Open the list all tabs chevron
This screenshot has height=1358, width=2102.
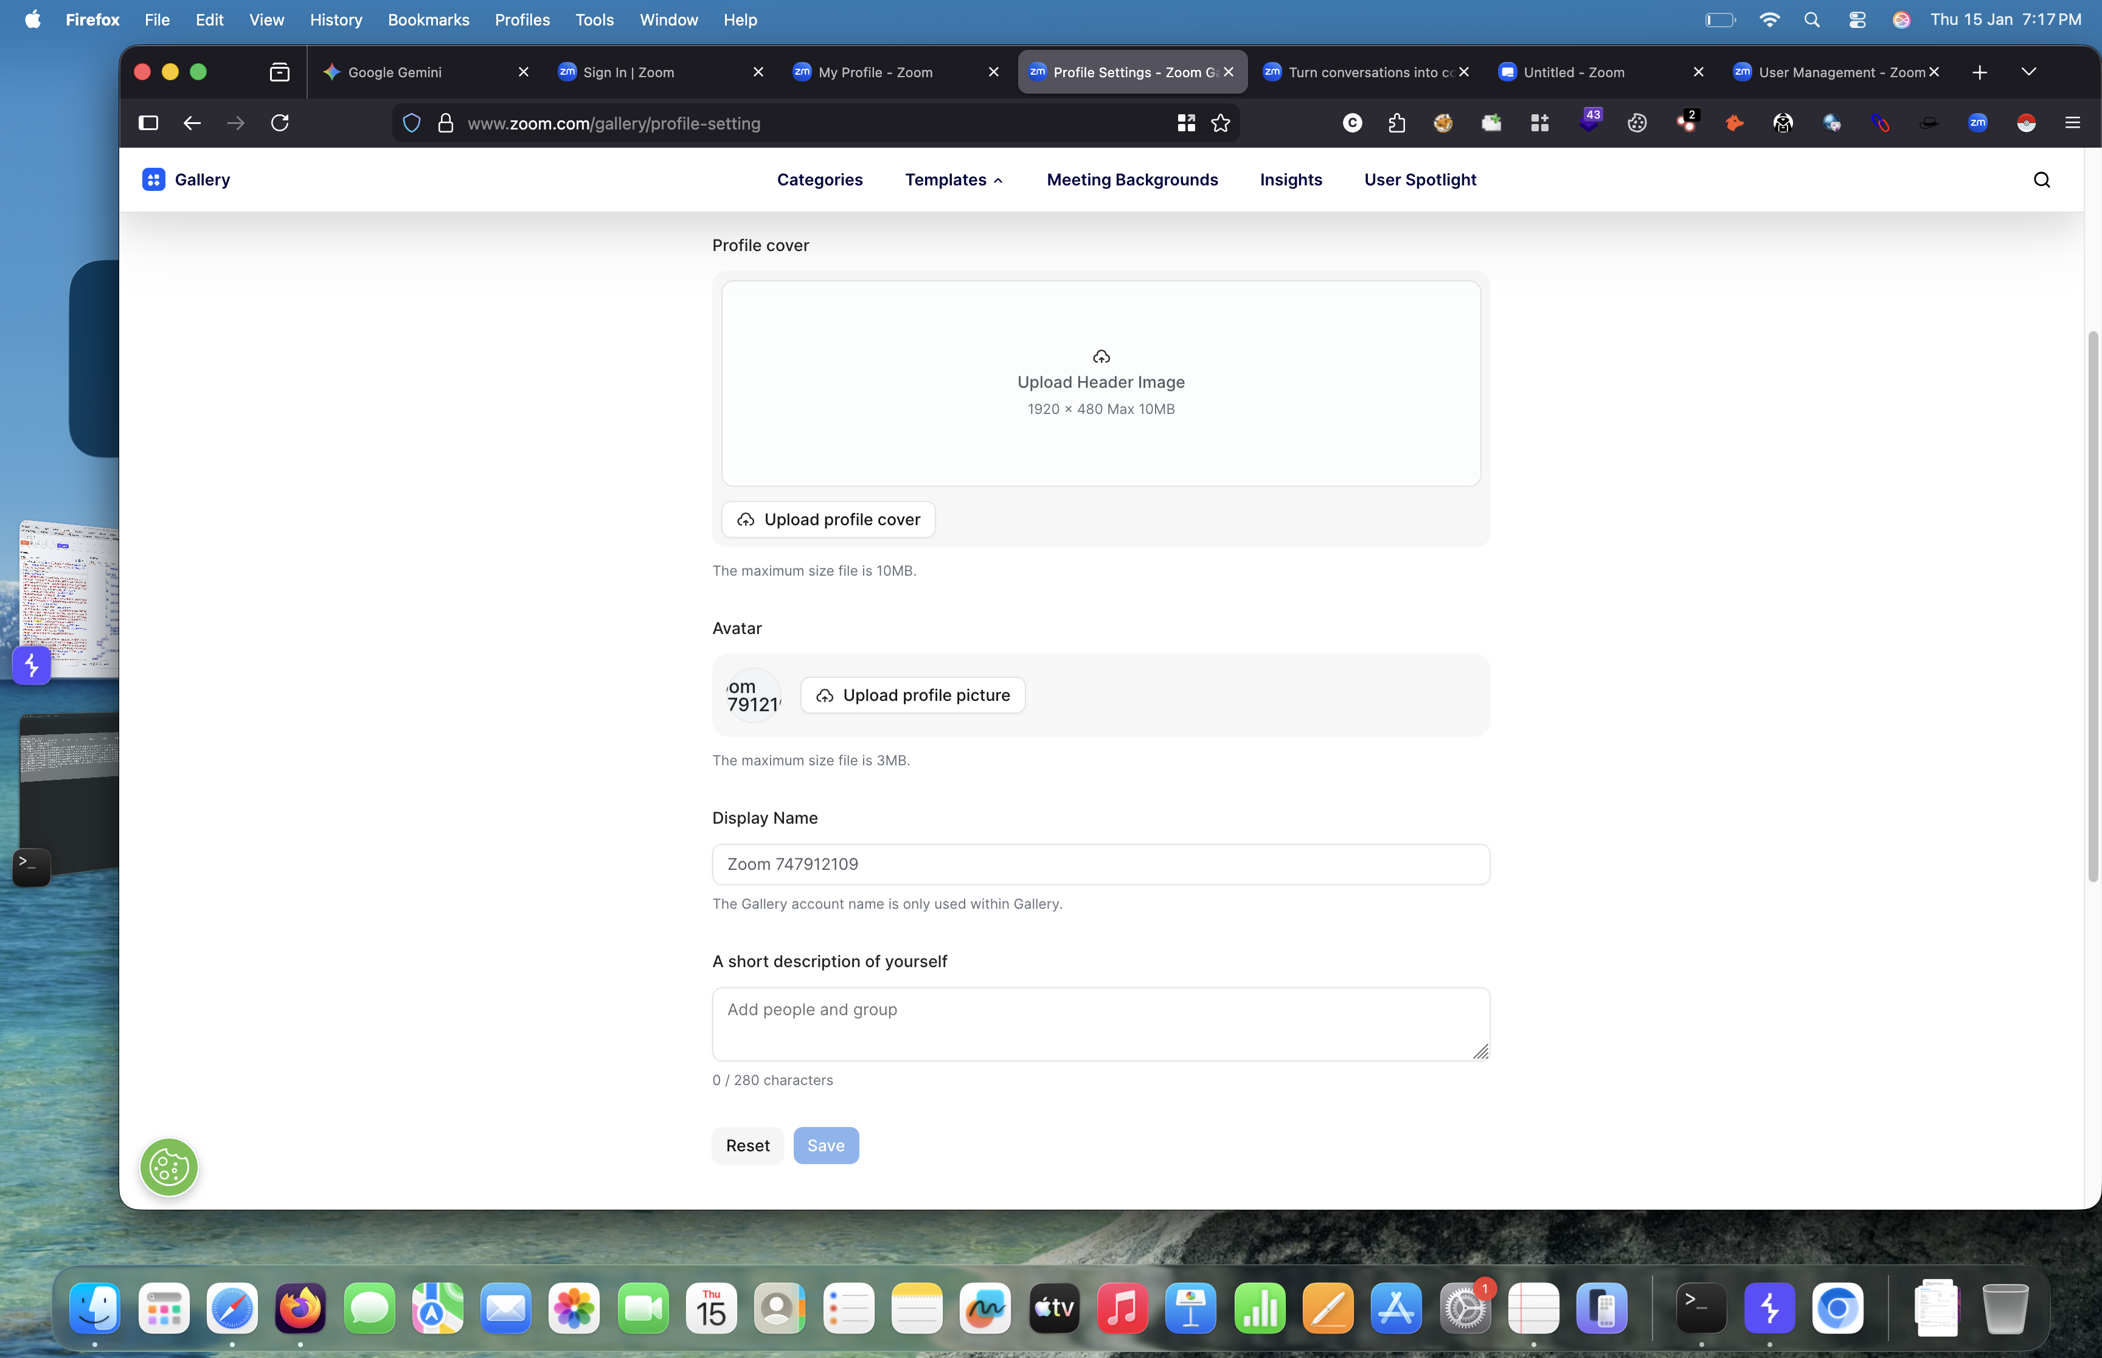[2028, 72]
